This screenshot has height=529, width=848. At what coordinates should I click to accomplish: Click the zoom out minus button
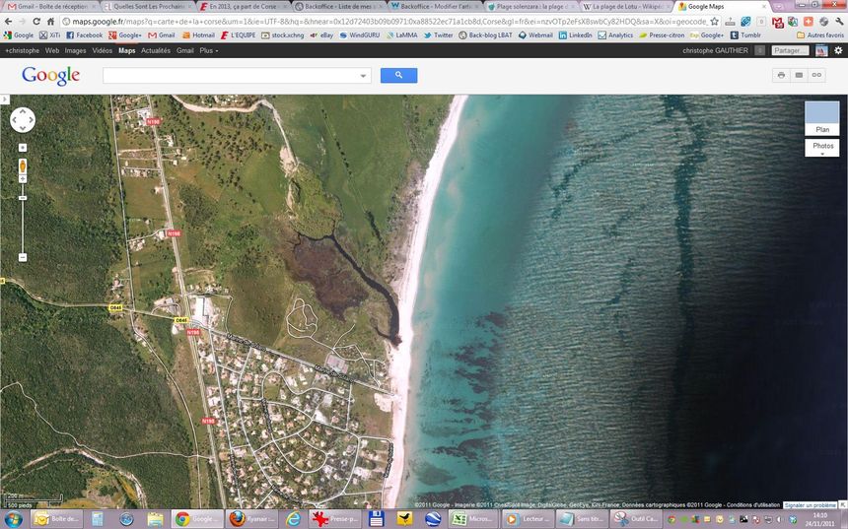23,257
